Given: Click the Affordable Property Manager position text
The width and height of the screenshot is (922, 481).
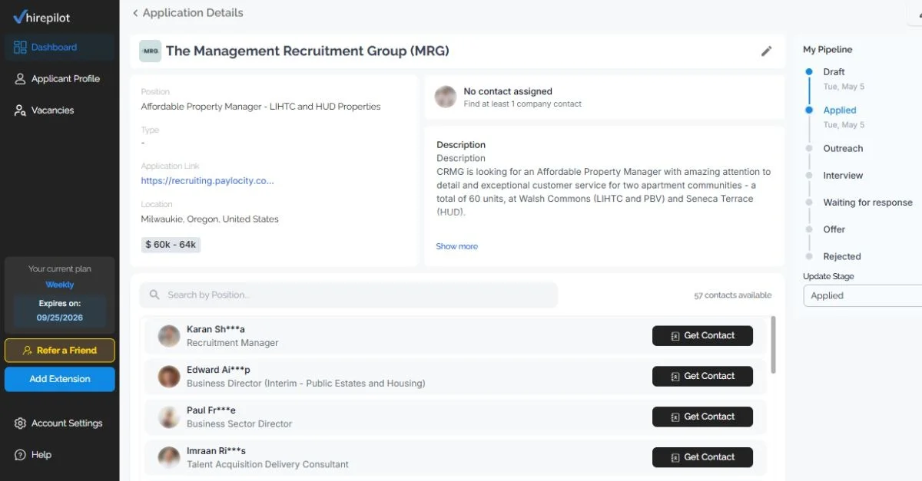Looking at the screenshot, I should coord(260,107).
